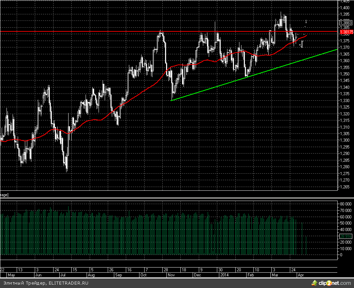Click the indicator panel label ending in 'rage]'

tap(4, 195)
